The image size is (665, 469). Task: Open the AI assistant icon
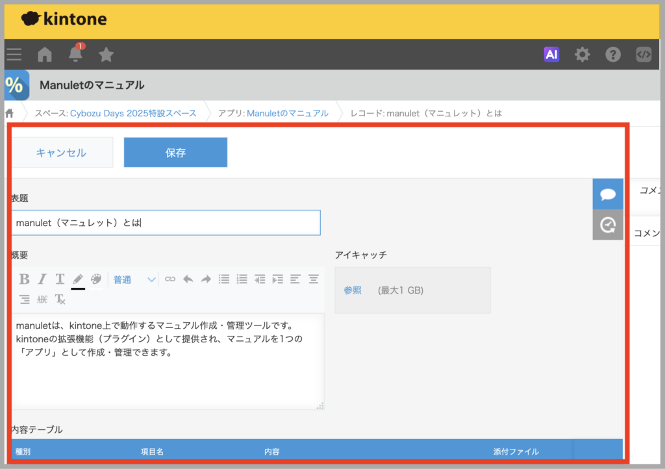click(x=551, y=55)
